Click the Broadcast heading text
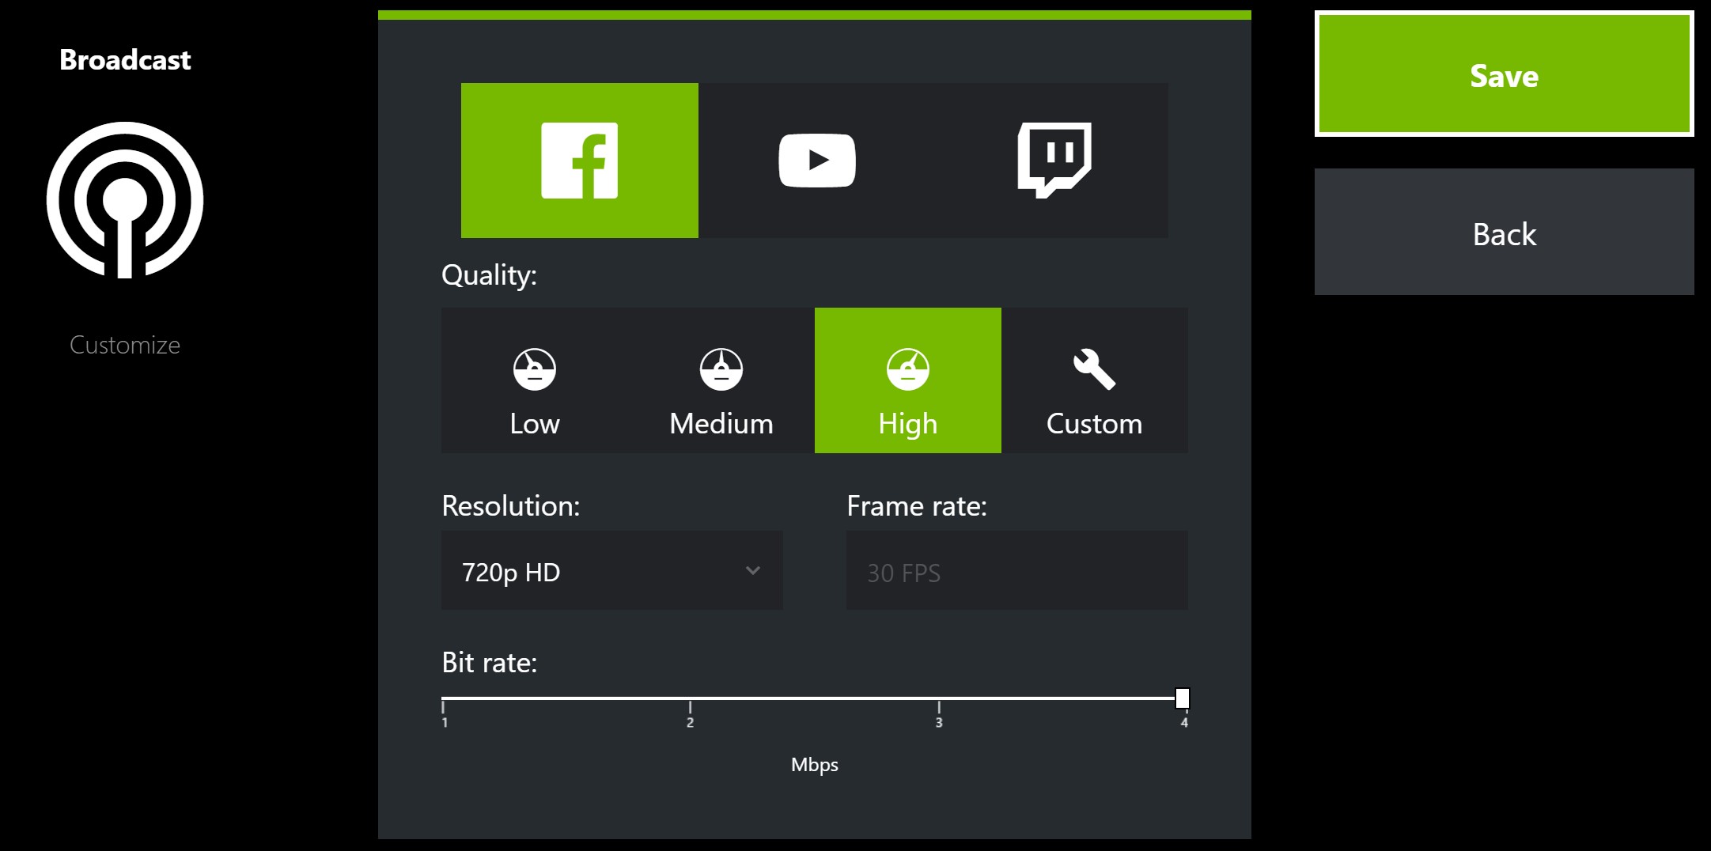 (x=125, y=60)
